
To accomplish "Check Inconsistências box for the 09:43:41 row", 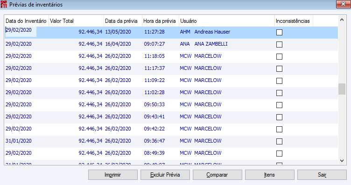I will click(279, 117).
